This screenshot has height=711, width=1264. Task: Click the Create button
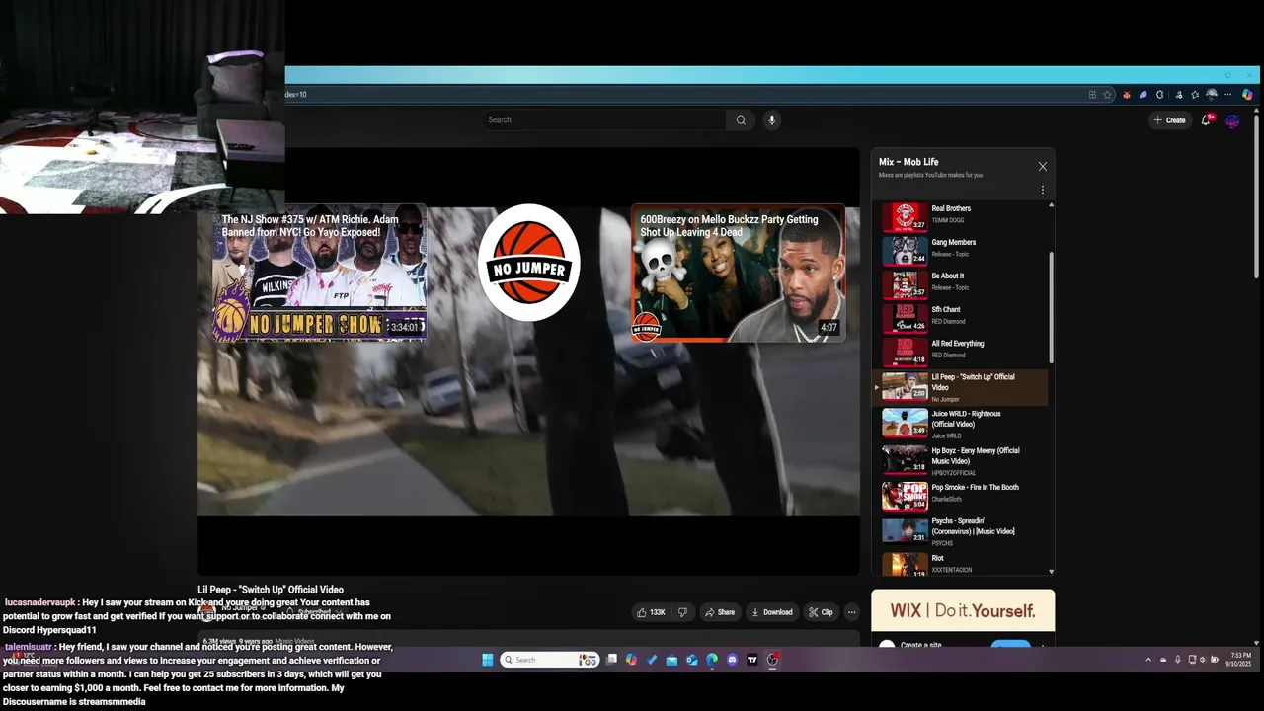click(1169, 120)
